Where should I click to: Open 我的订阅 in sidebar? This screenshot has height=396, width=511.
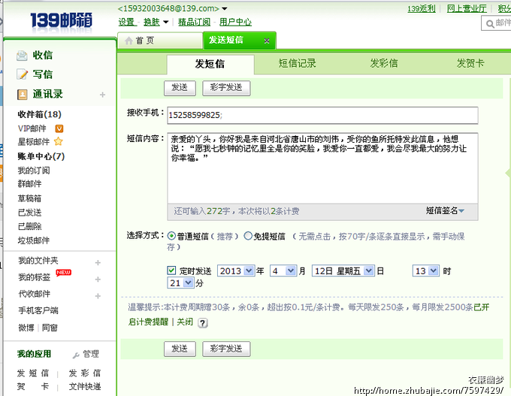(x=34, y=171)
